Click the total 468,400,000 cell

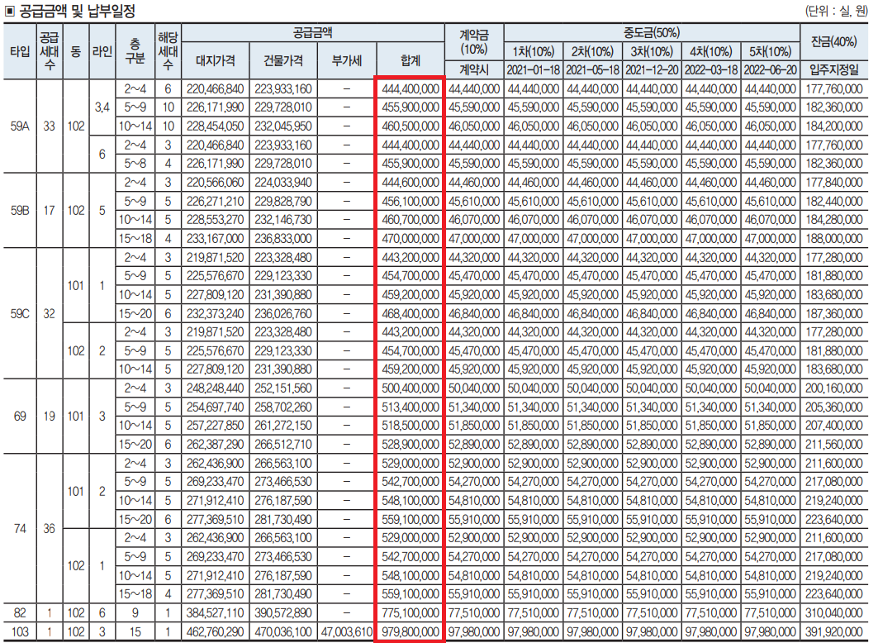pyautogui.click(x=411, y=313)
